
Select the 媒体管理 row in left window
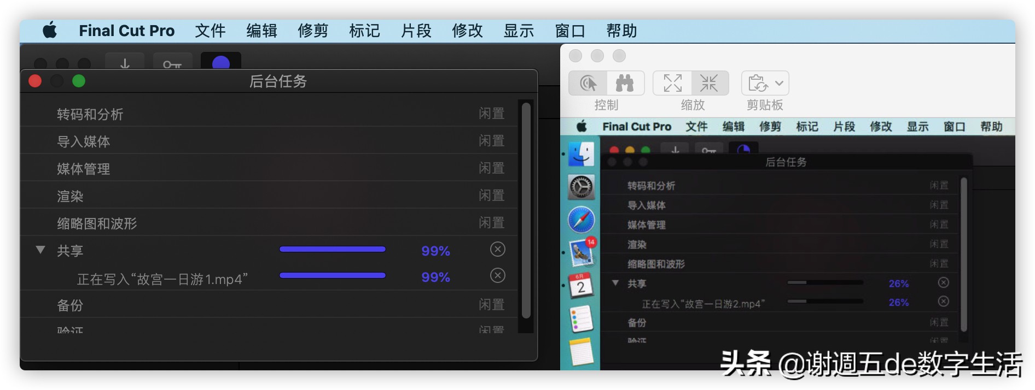point(269,168)
